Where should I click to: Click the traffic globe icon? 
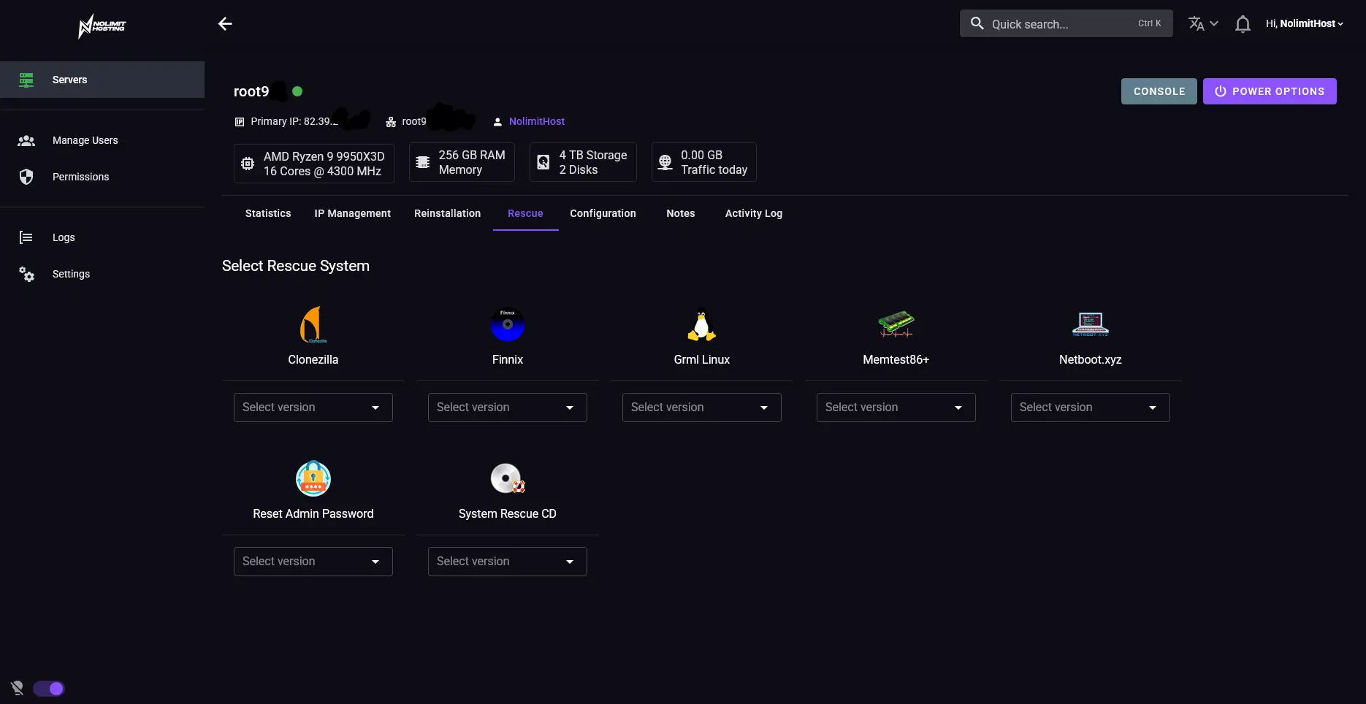(665, 162)
